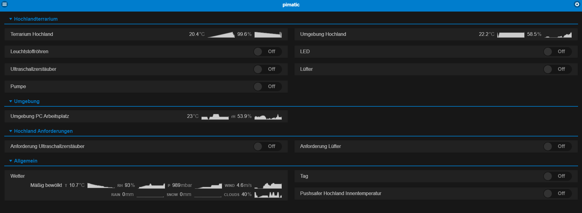This screenshot has width=582, height=213.
Task: Click the Hochlandterrarium group heading
Action: [36, 19]
